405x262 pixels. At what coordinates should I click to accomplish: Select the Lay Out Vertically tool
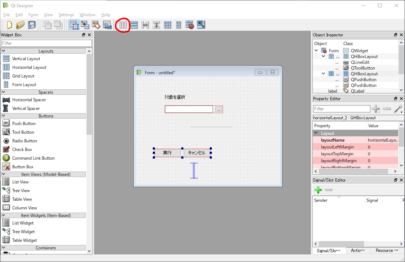134,25
